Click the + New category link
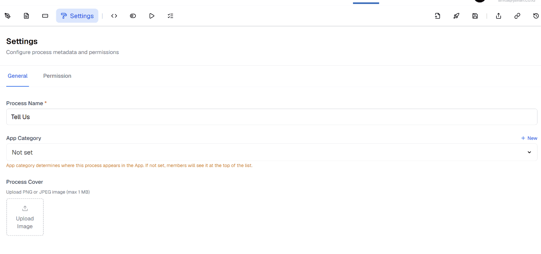Viewport: 541px width, 254px height. pos(529,138)
